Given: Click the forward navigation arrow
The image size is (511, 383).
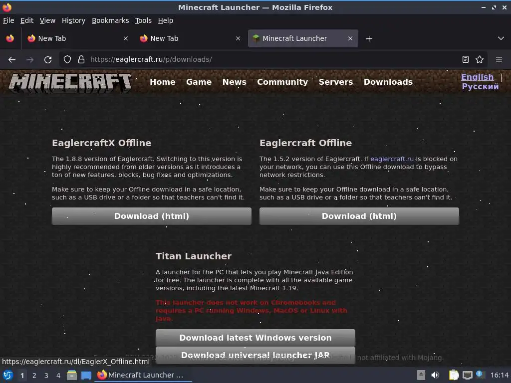Looking at the screenshot, I should coord(30,60).
